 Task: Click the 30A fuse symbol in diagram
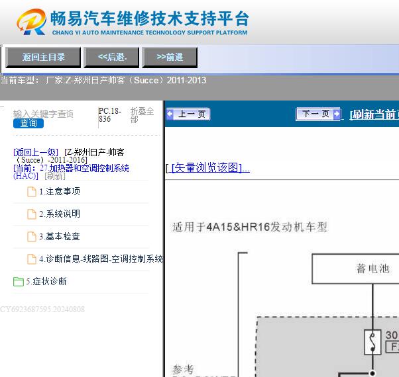372,342
